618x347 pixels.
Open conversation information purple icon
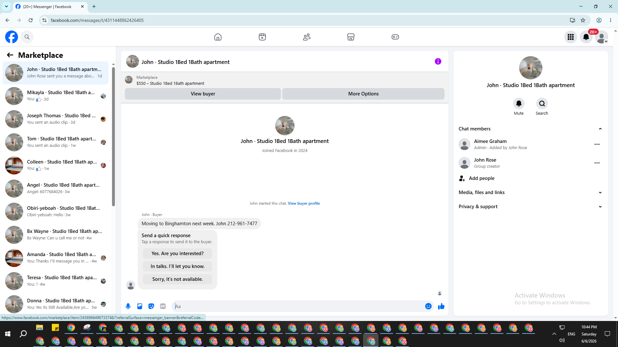[438, 61]
